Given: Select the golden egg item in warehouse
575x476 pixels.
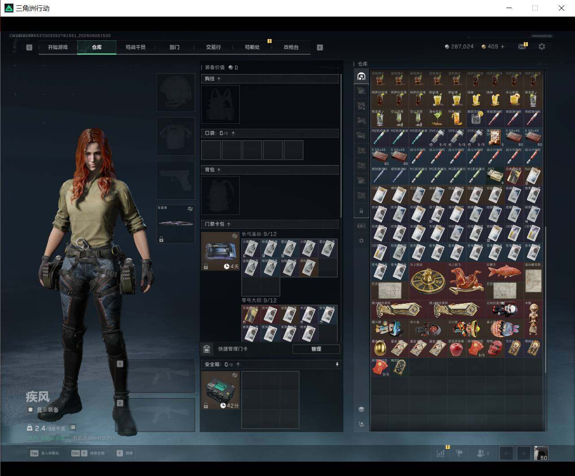Looking at the screenshot, I should click(x=380, y=348).
